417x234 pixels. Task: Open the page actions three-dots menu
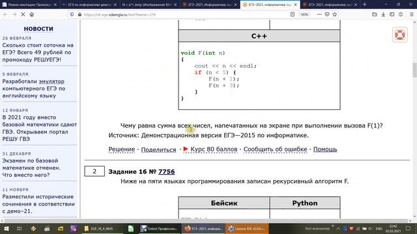pyautogui.click(x=319, y=14)
